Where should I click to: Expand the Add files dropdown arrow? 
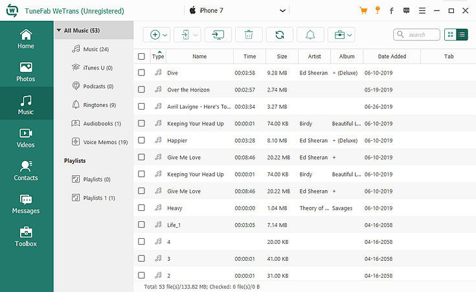point(165,35)
